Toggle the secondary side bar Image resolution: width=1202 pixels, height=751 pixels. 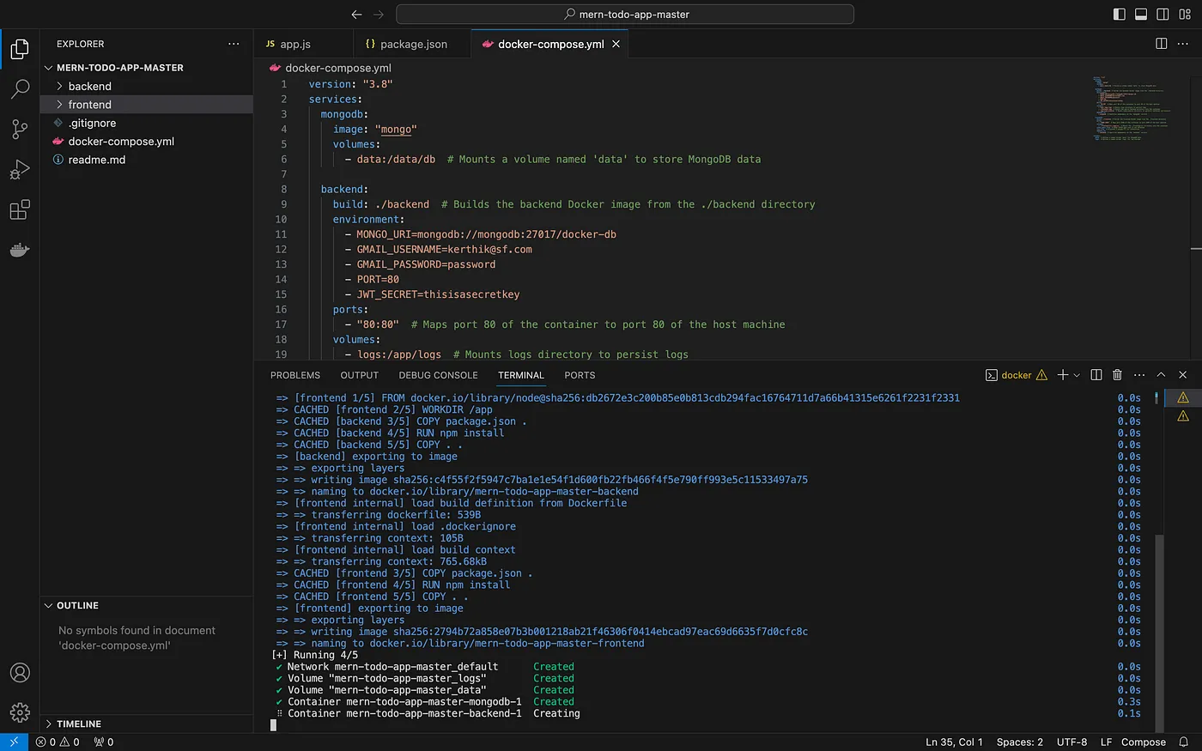coord(1163,15)
